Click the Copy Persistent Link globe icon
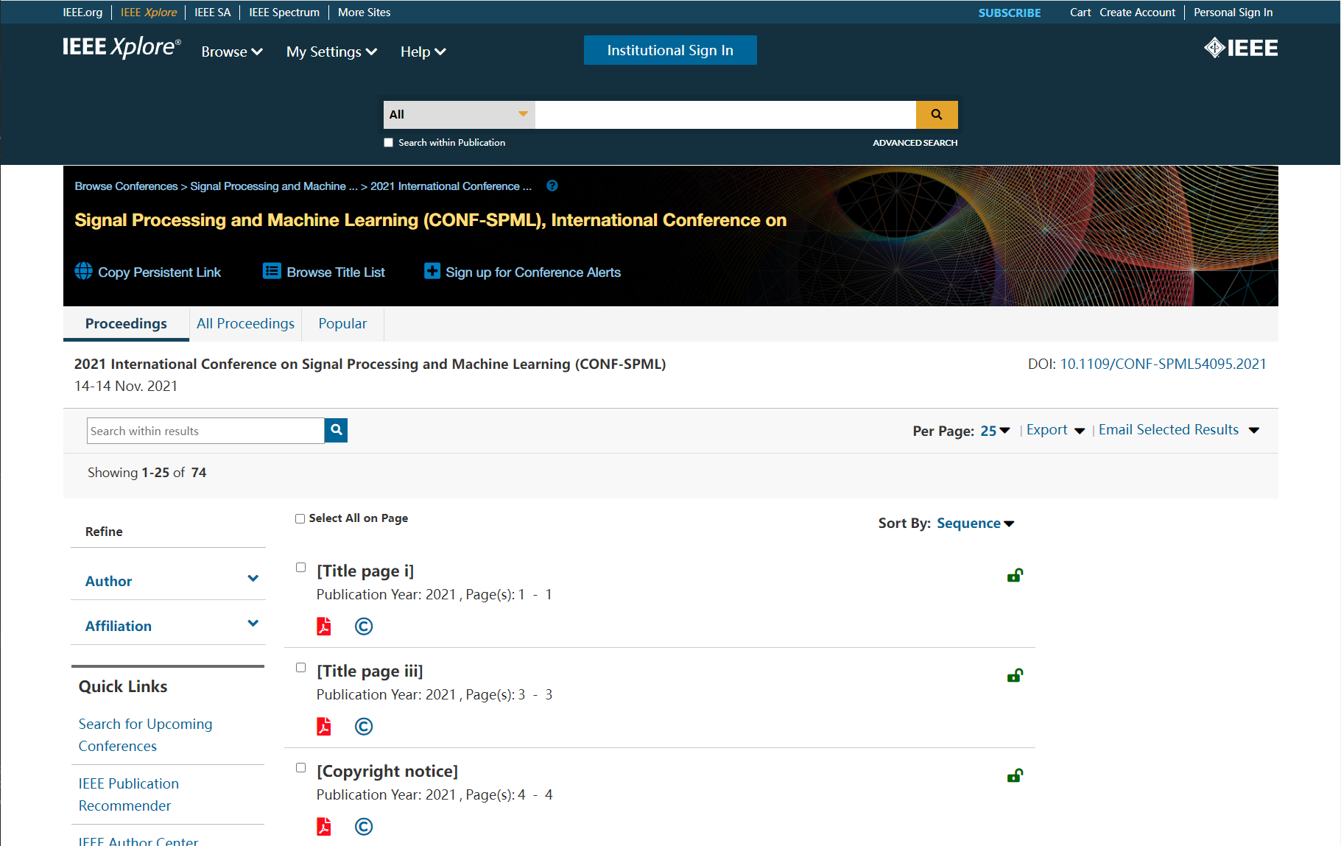Screen dimensions: 1341x846 tap(84, 271)
